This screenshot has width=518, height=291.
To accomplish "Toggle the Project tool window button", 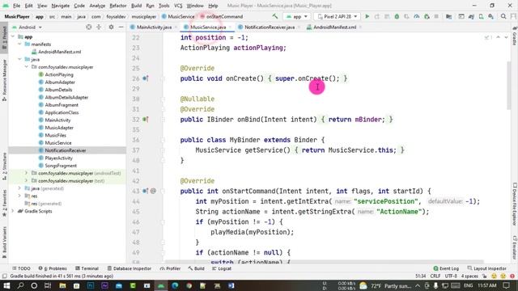I will (4, 38).
